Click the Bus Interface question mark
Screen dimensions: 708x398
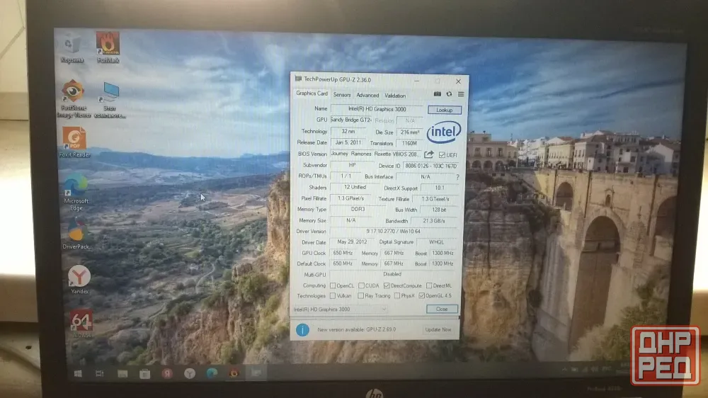[x=457, y=177]
